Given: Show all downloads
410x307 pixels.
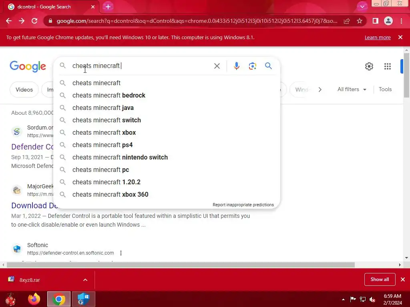Looking at the screenshot, I should click(380, 279).
